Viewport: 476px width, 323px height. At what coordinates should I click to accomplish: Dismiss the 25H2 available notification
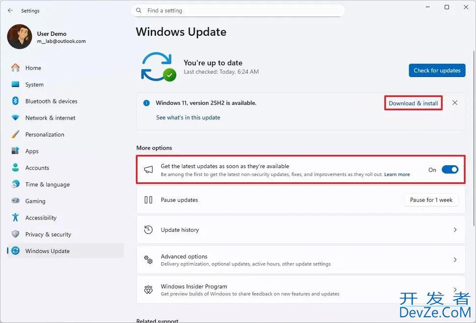click(455, 103)
